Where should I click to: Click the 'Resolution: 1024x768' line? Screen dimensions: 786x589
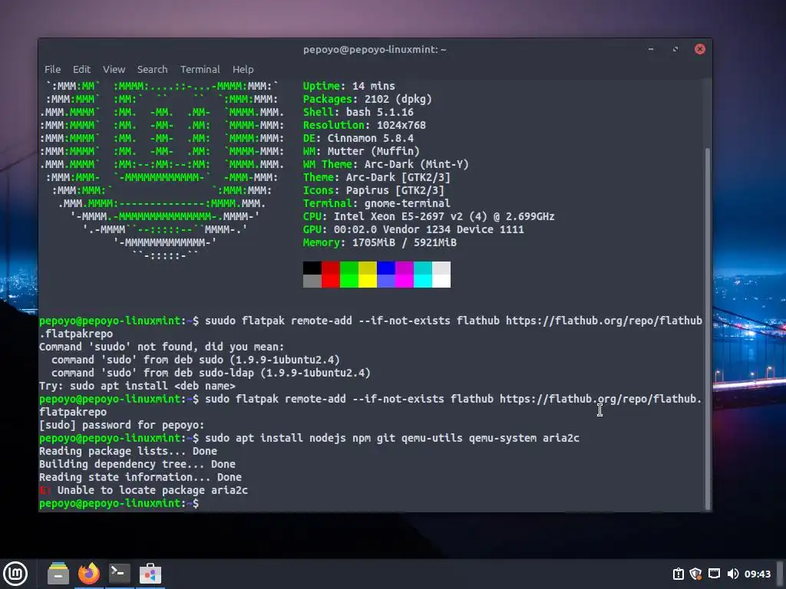pos(365,125)
